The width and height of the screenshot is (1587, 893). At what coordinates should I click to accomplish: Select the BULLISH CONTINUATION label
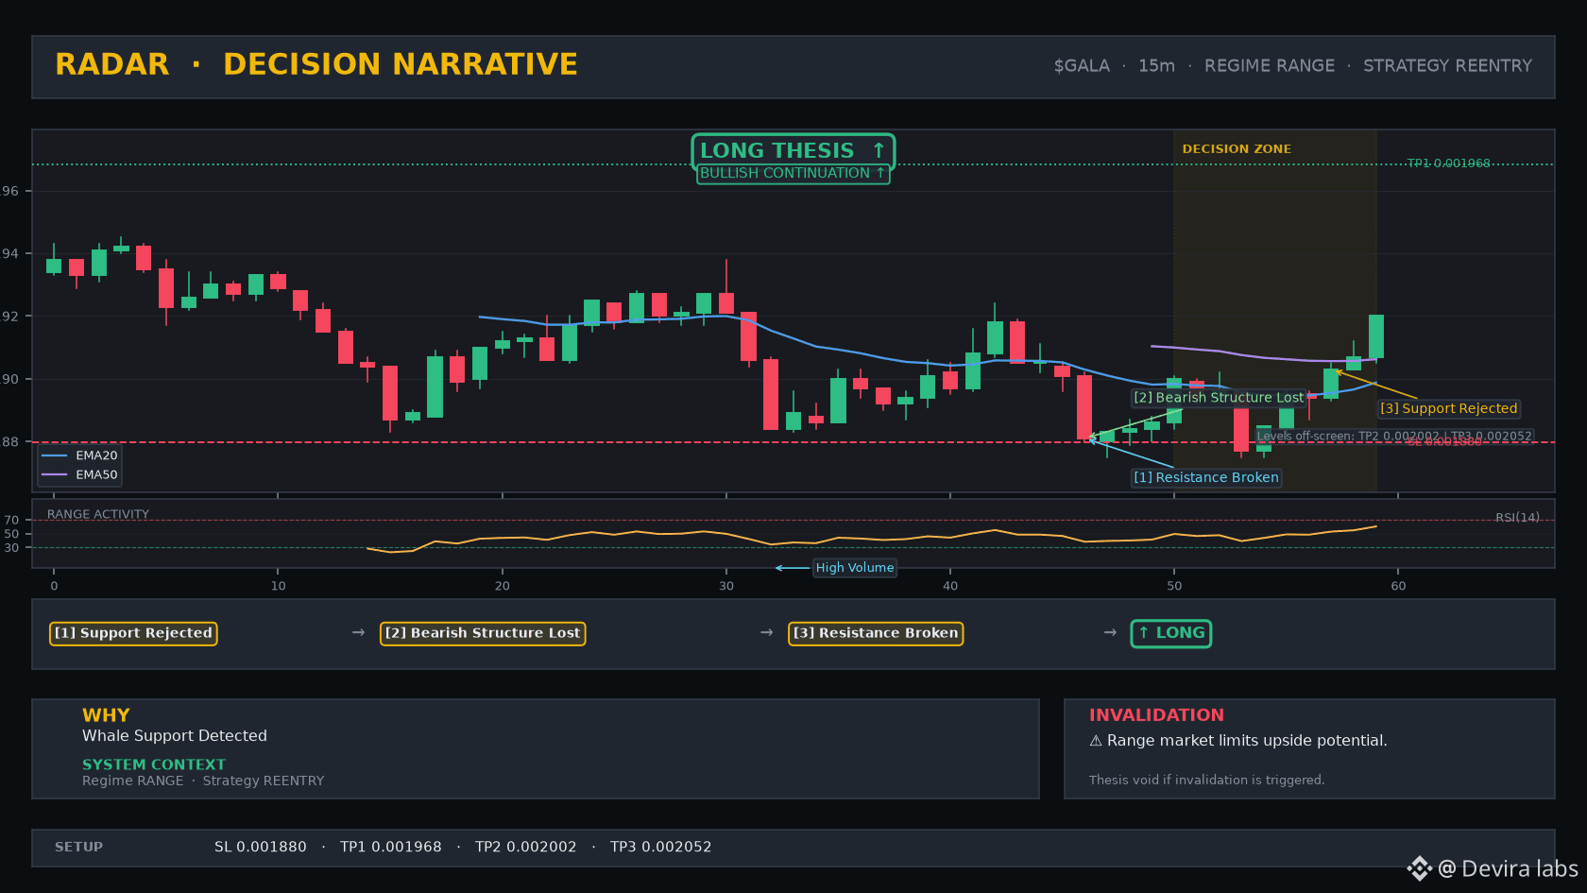click(x=793, y=173)
